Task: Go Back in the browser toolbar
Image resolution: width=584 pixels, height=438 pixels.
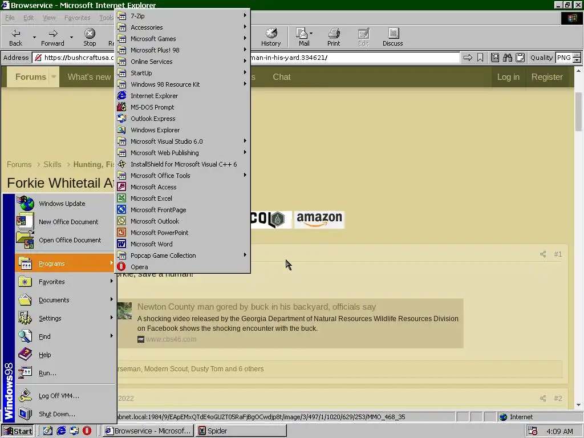Action: pyautogui.click(x=15, y=37)
